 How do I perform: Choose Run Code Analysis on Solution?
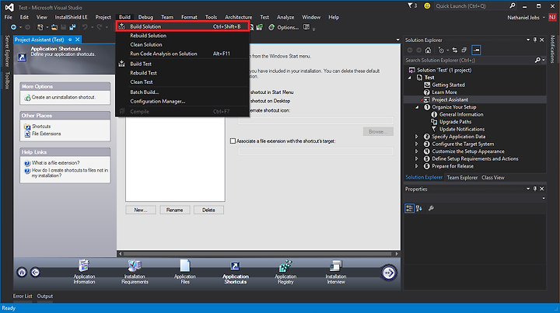(x=183, y=54)
